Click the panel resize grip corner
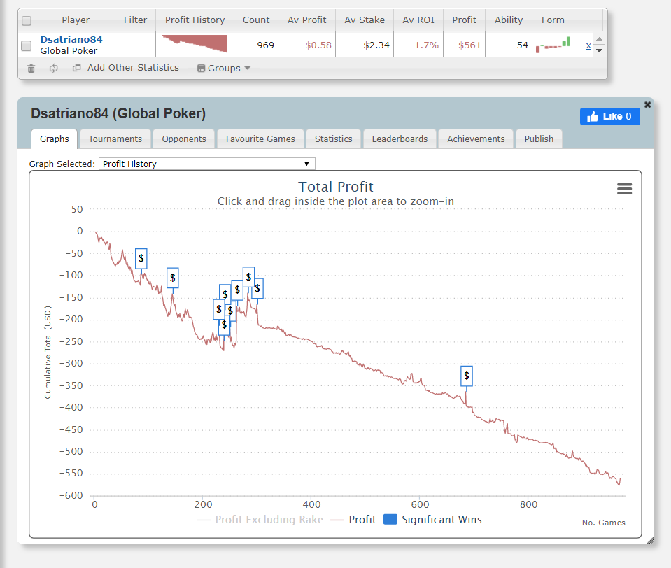Screen dimensions: 671x568 pos(650,540)
